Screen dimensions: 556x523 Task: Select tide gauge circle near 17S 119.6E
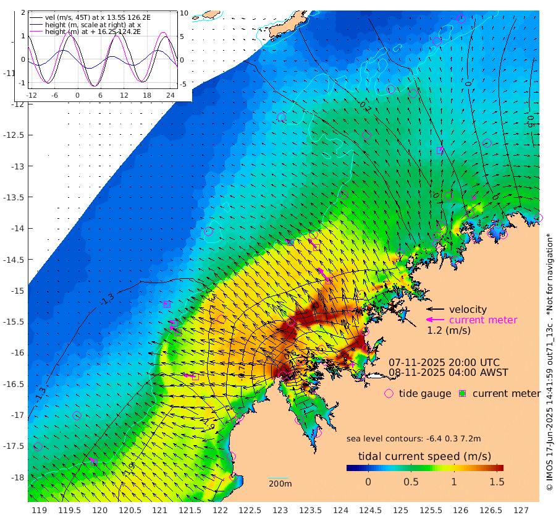click(x=77, y=415)
